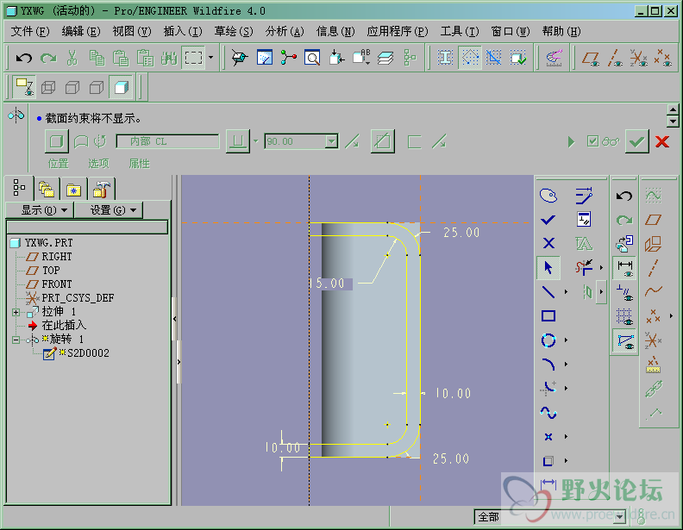The width and height of the screenshot is (683, 530).
Task: Click the Remove material icon
Action: 382,141
